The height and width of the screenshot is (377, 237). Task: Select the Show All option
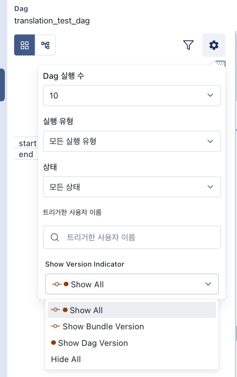86,310
